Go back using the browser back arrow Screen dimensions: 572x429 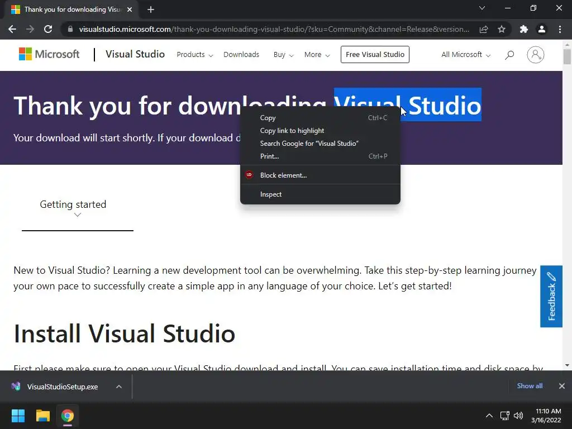[x=12, y=29]
